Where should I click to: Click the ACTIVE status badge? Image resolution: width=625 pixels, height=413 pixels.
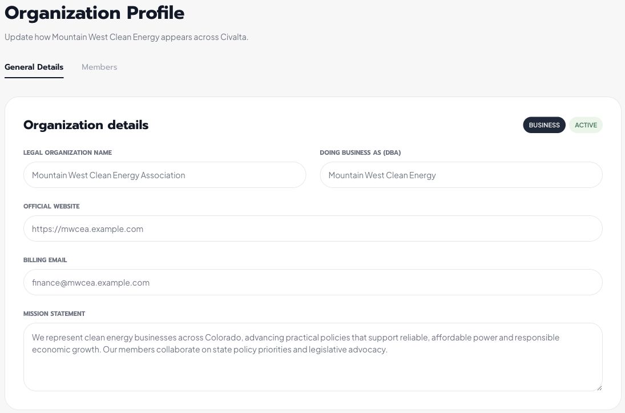[x=586, y=125]
